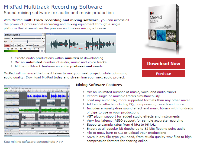Image resolution: width=200 pixels, height=152 pixels.
Task: Click 'Mix an unlimited number of audio' bullet
Action: pyautogui.click(x=60, y=62)
